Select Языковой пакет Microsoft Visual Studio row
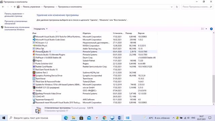This screenshot has width=215, height=121. [95, 103]
